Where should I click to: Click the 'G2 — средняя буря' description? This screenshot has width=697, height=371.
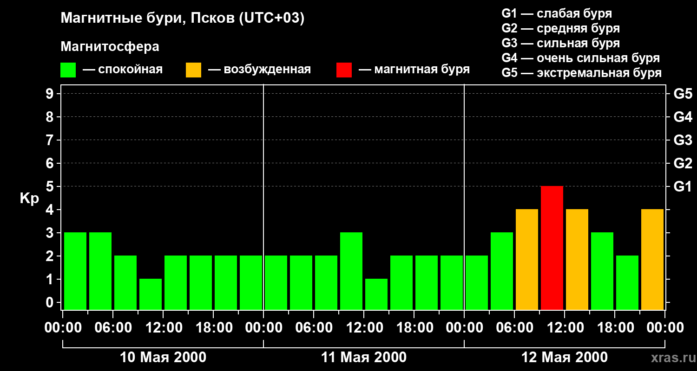[560, 28]
